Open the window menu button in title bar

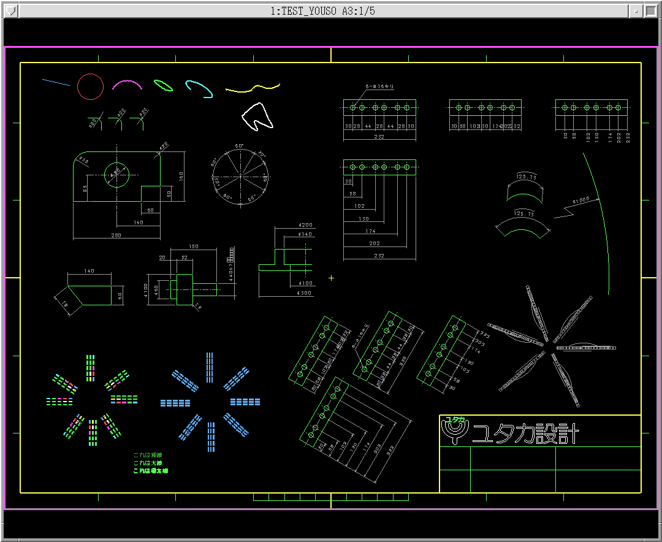(x=11, y=10)
